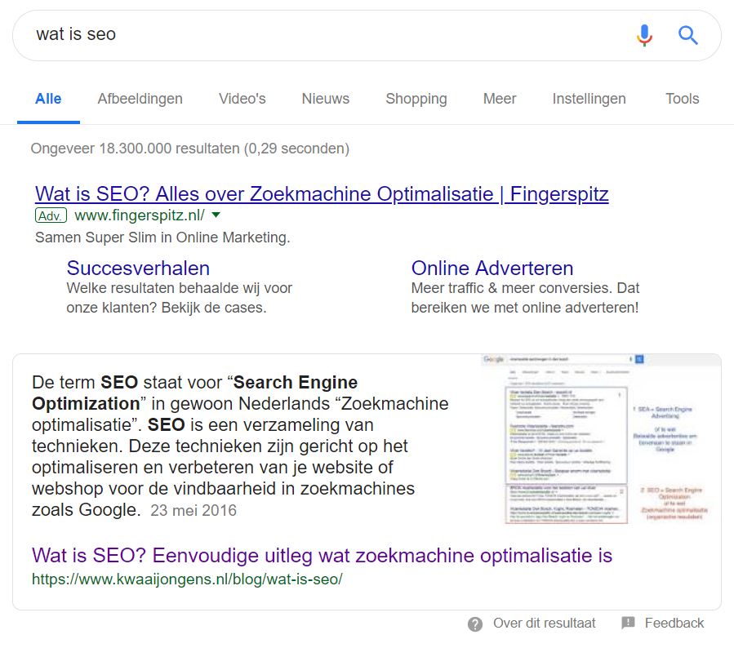Start voice search with microphone icon
The width and height of the screenshot is (734, 648).
(x=644, y=35)
